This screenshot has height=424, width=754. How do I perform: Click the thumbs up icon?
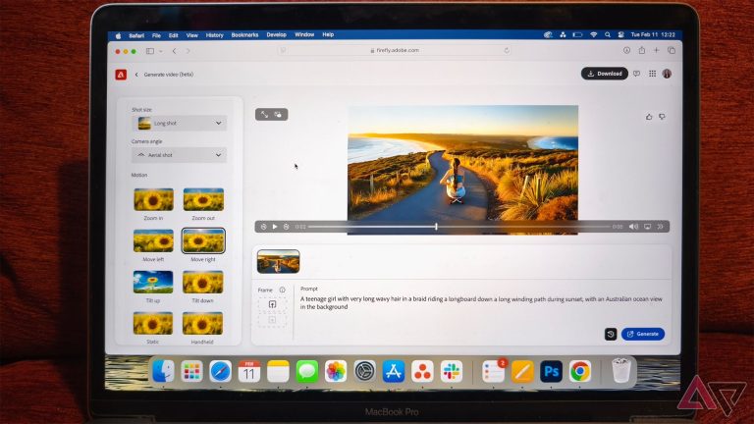(x=649, y=117)
